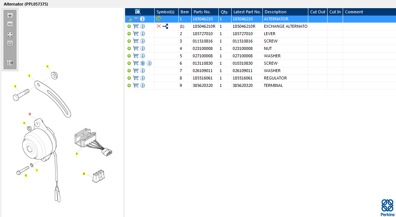The height and width of the screenshot is (217, 396).
Task: Select callout 1 on the alternator body
Action: (x=30, y=114)
